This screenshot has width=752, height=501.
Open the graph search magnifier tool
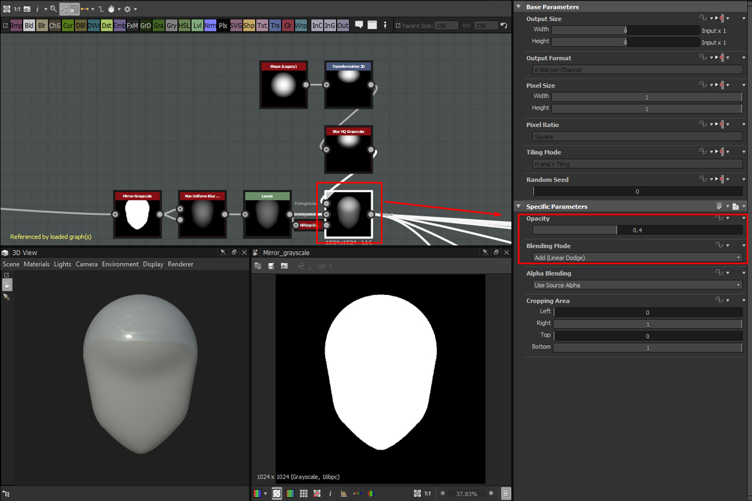click(x=53, y=9)
